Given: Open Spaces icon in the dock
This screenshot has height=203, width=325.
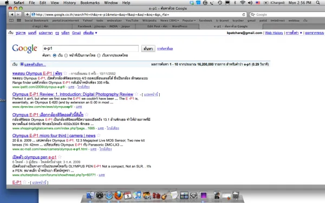Looking at the screenshot, I should click(x=184, y=195).
